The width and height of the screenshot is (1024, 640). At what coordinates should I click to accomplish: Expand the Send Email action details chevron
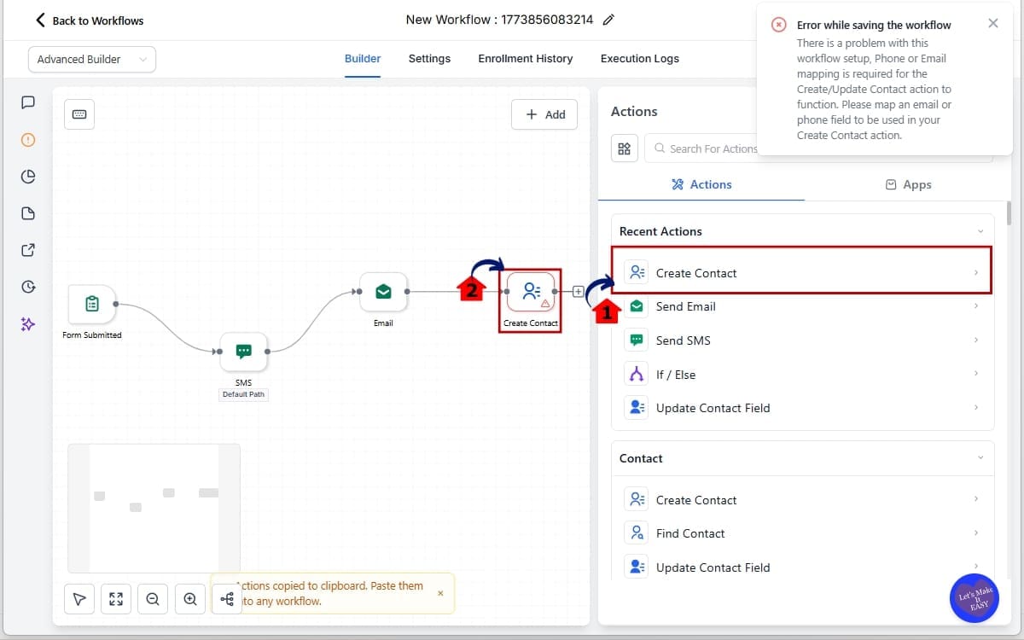click(975, 306)
